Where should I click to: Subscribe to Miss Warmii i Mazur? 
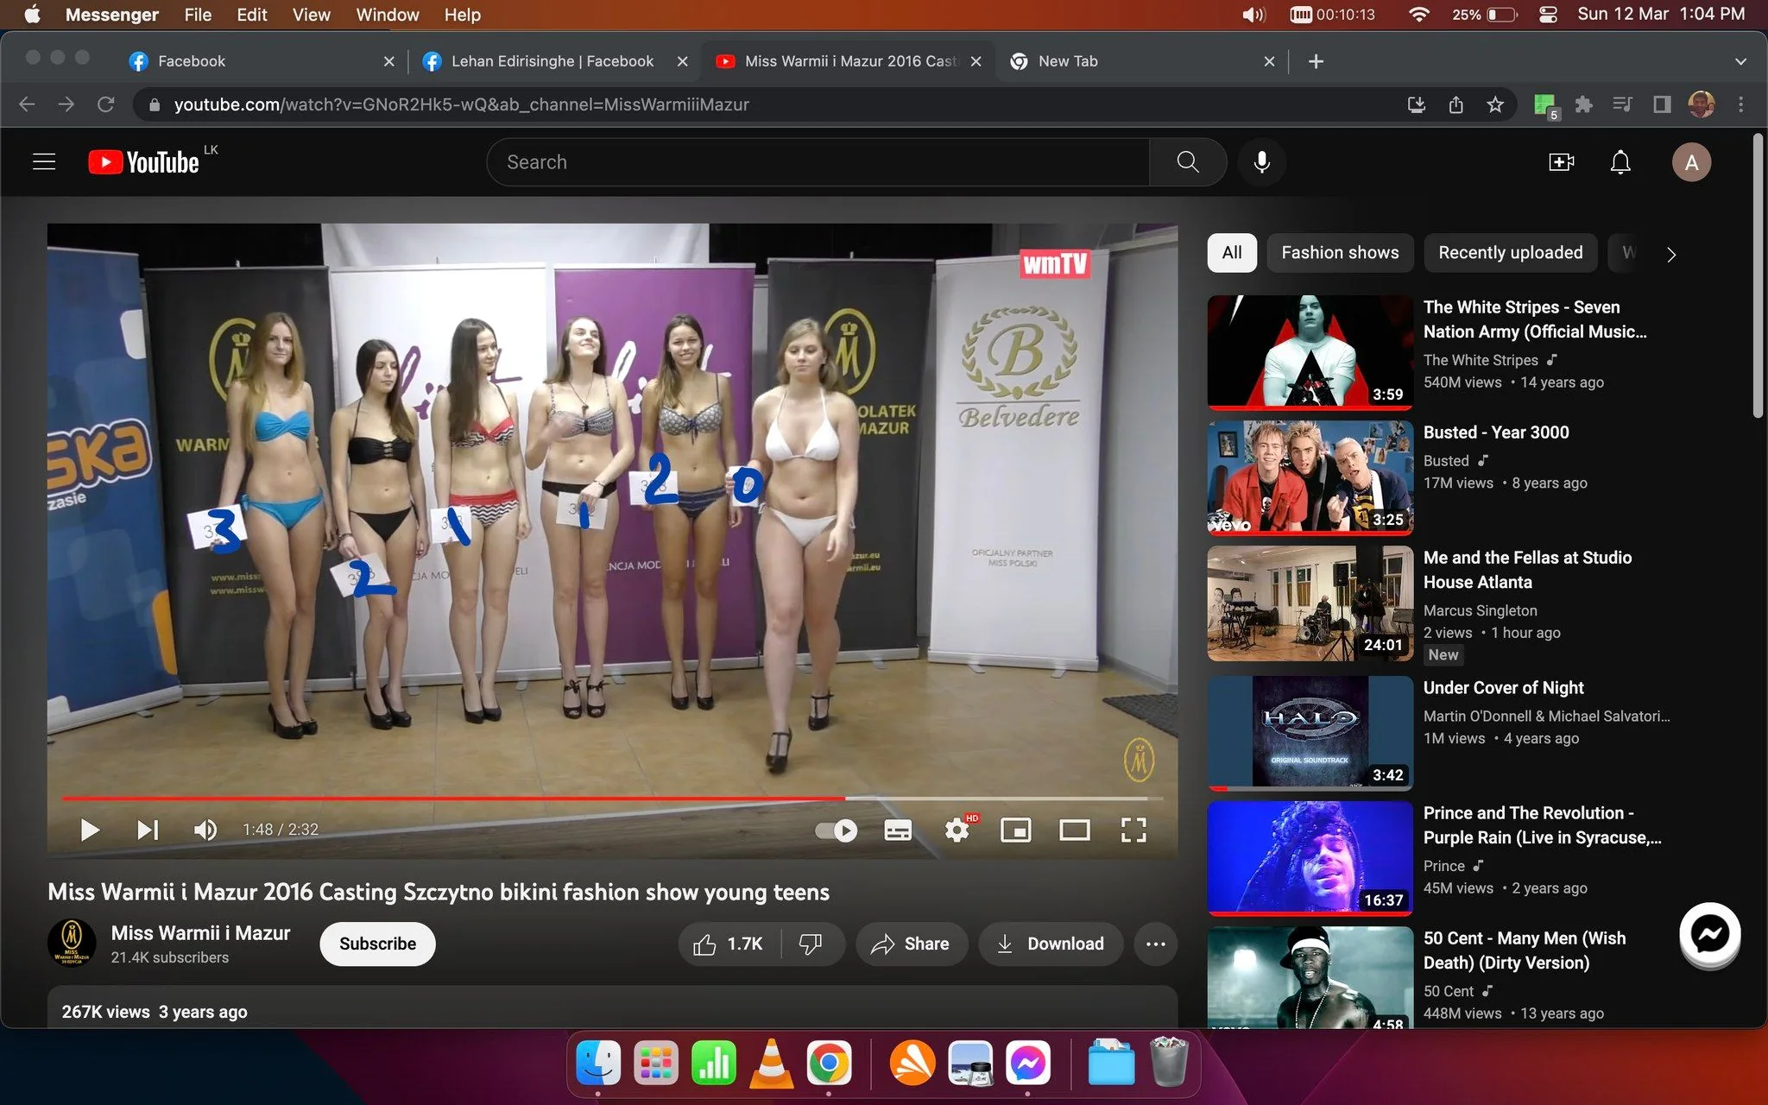377,944
